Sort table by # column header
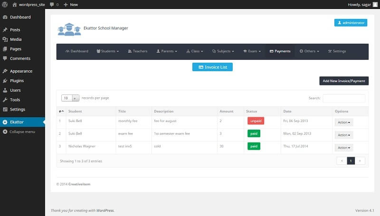 [61, 112]
